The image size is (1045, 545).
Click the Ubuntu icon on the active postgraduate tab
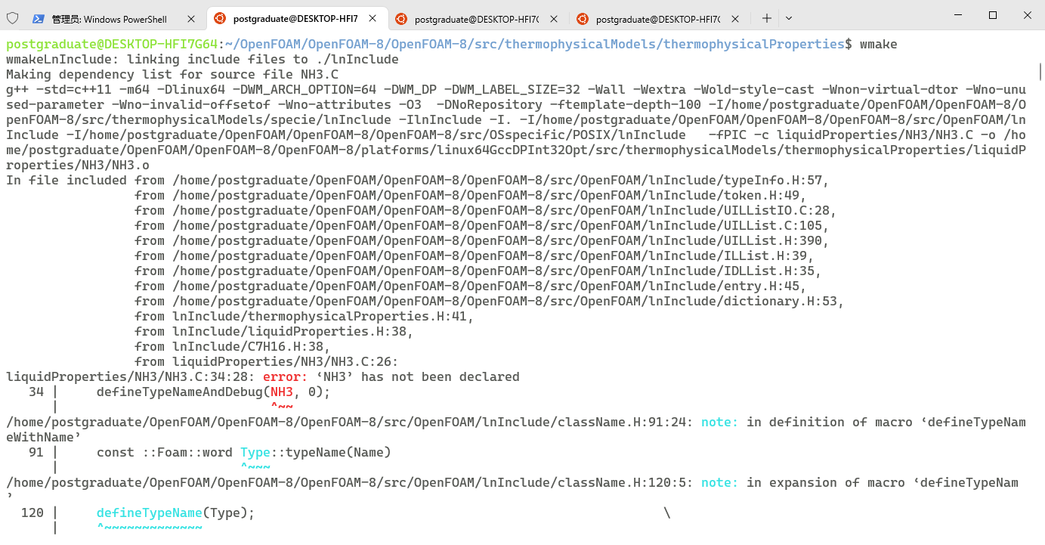(x=219, y=18)
